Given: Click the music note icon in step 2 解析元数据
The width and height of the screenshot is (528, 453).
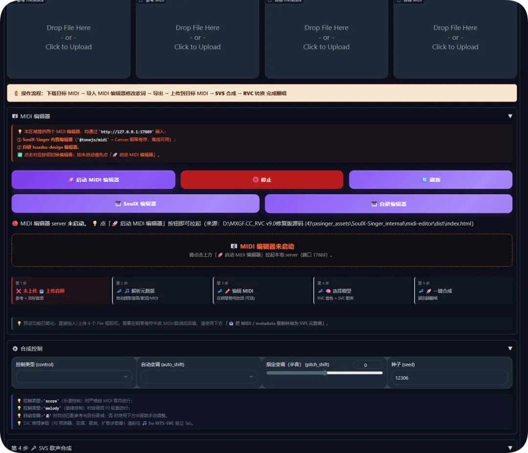Looking at the screenshot, I should pyautogui.click(x=127, y=291).
